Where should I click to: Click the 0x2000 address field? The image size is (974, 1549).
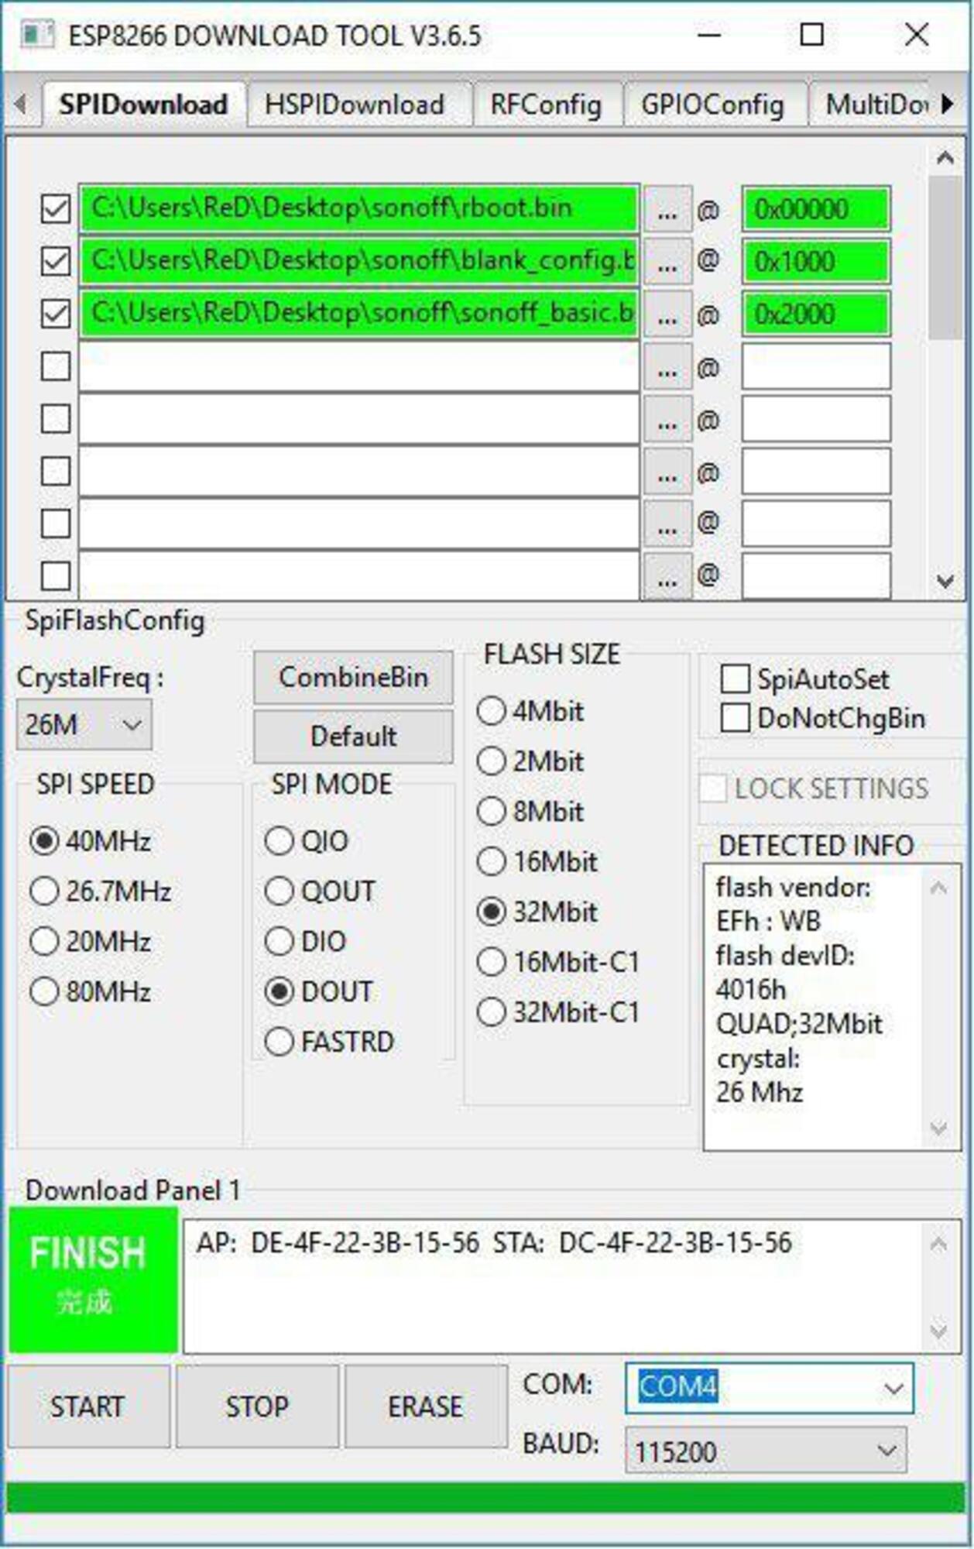[815, 314]
